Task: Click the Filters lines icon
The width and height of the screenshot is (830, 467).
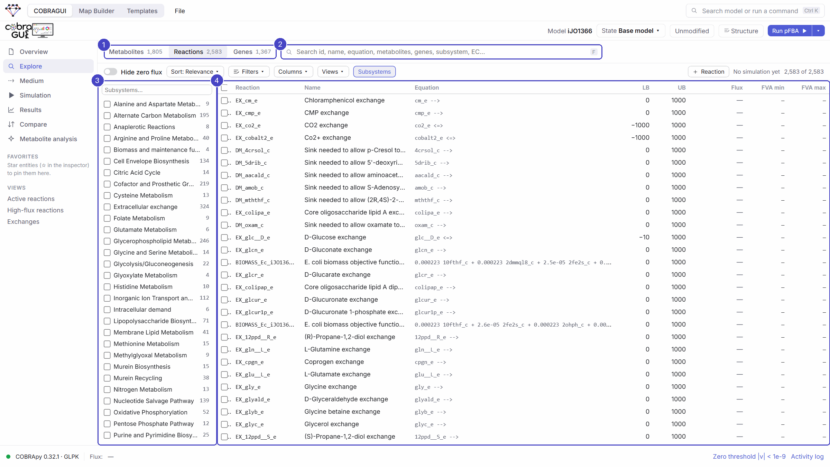Action: 236,72
